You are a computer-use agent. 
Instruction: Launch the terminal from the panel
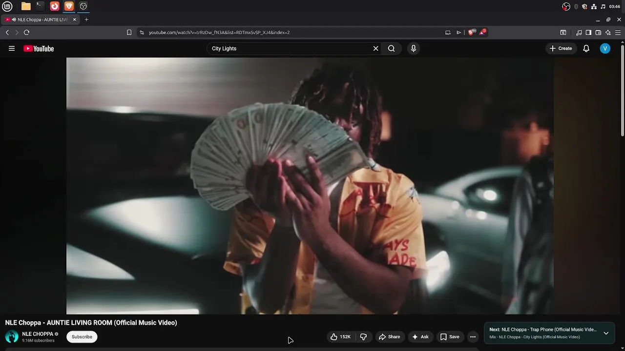tap(40, 6)
